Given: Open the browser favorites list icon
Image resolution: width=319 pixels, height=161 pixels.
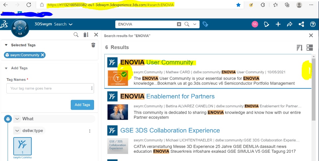Looking at the screenshot, I should [x=275, y=5].
